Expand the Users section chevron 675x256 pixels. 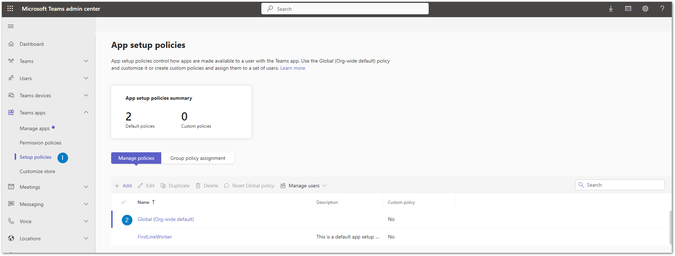86,78
